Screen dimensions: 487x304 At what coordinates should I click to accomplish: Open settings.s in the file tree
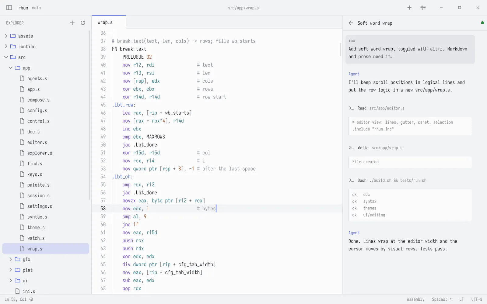pyautogui.click(x=46, y=206)
